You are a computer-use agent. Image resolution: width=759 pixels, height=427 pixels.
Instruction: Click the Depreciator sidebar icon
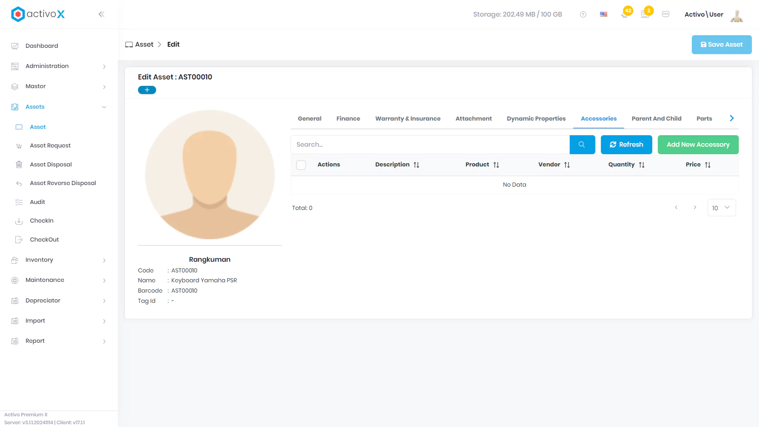pyautogui.click(x=15, y=301)
